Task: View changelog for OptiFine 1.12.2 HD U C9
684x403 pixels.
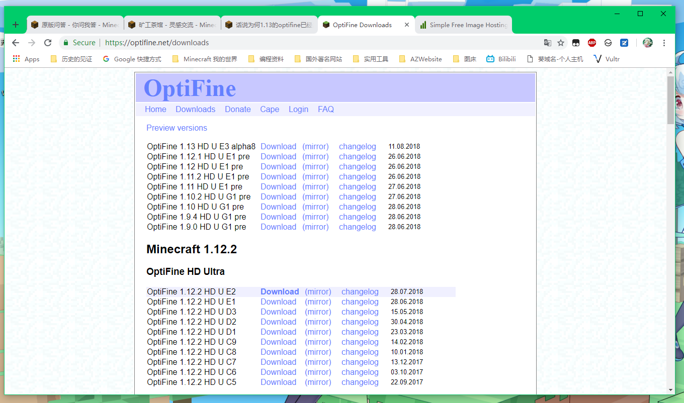Action: click(360, 342)
